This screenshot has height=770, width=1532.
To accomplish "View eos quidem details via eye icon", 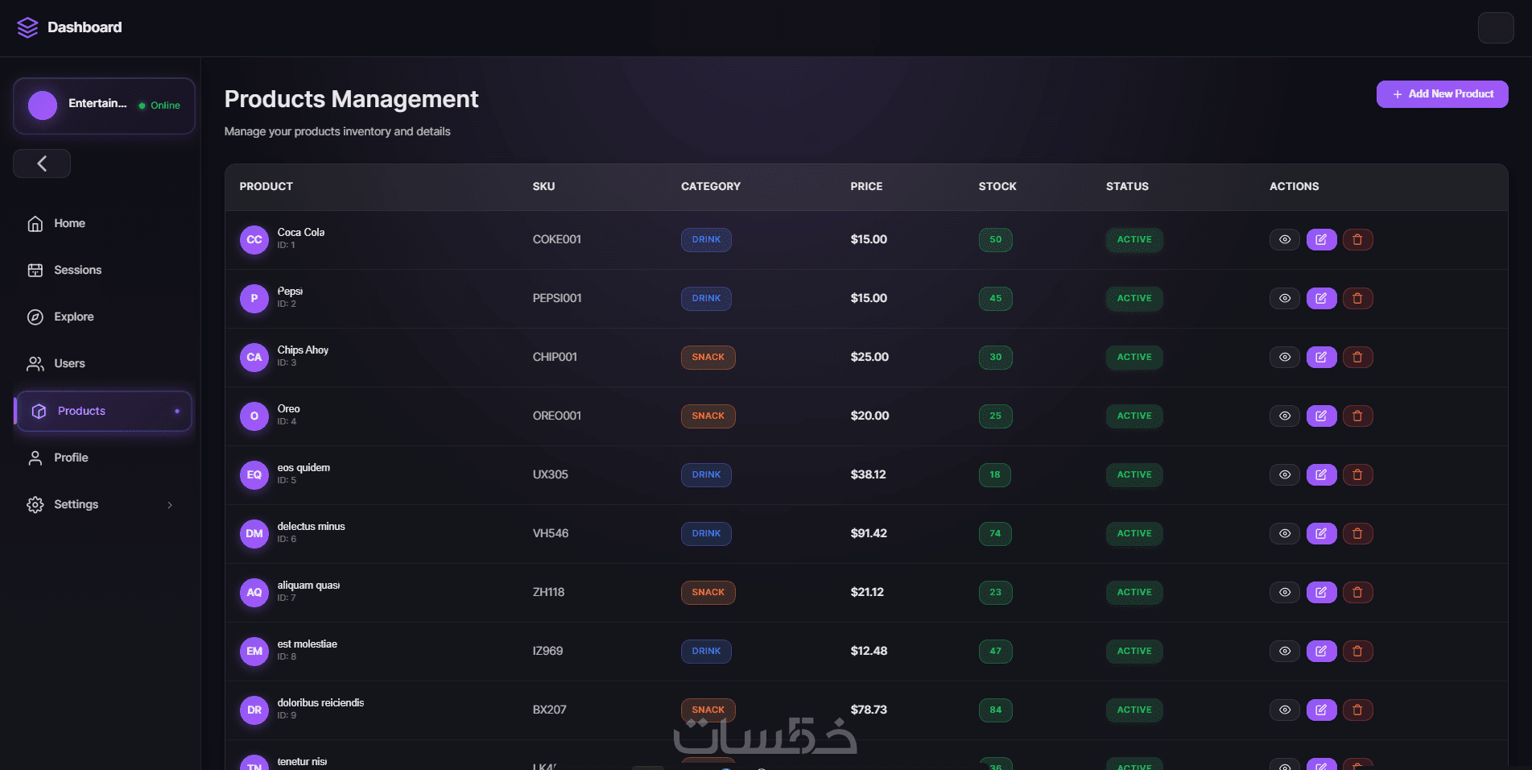I will [1285, 474].
